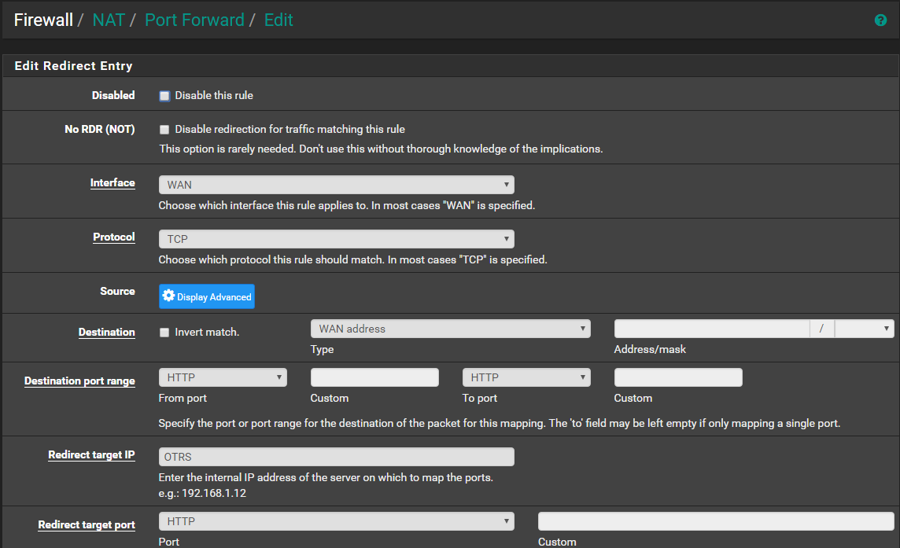The width and height of the screenshot is (900, 548).
Task: Click the To port Custom input field
Action: [x=678, y=377]
